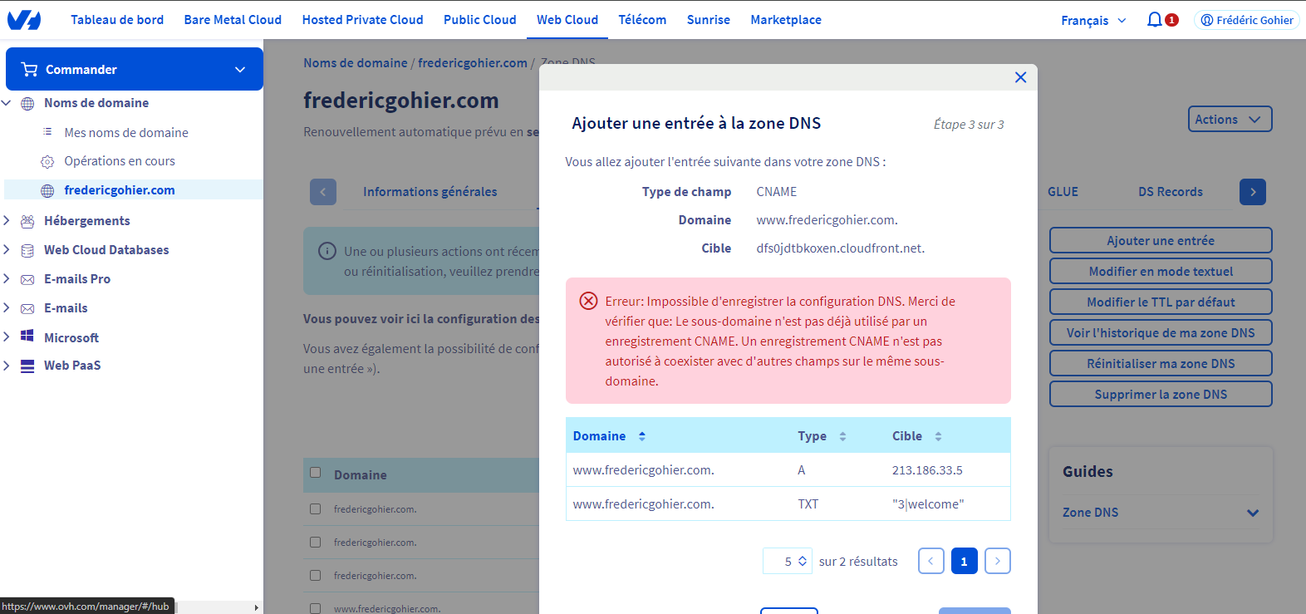Click the info icon in the blue notice

pyautogui.click(x=327, y=251)
